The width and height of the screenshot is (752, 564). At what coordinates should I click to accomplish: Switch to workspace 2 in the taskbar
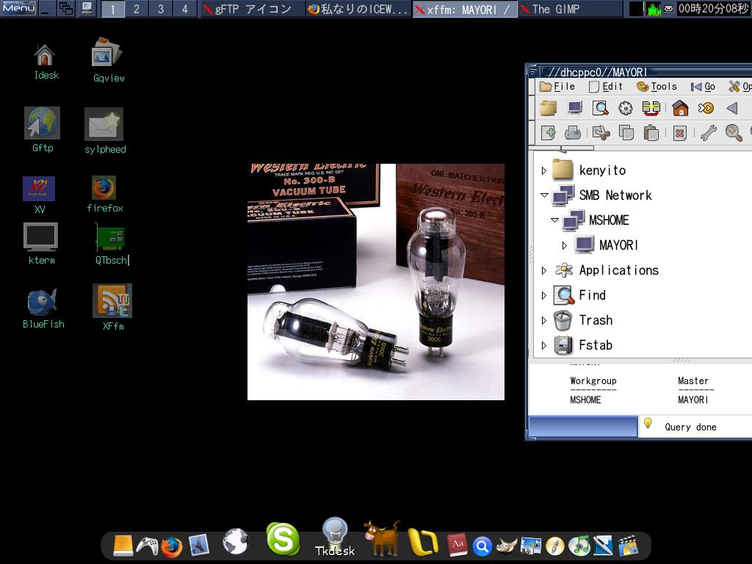tap(137, 10)
